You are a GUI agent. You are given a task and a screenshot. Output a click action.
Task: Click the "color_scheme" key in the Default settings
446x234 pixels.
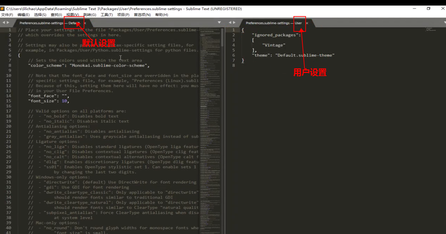47,65
